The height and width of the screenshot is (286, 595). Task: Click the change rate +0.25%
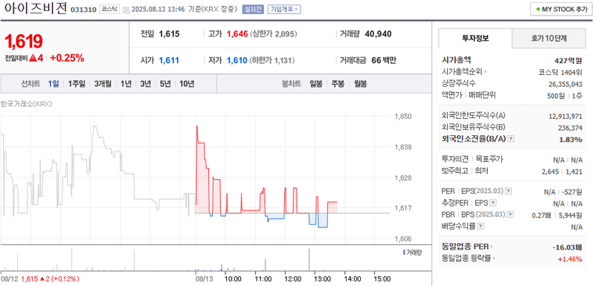[x=67, y=58]
